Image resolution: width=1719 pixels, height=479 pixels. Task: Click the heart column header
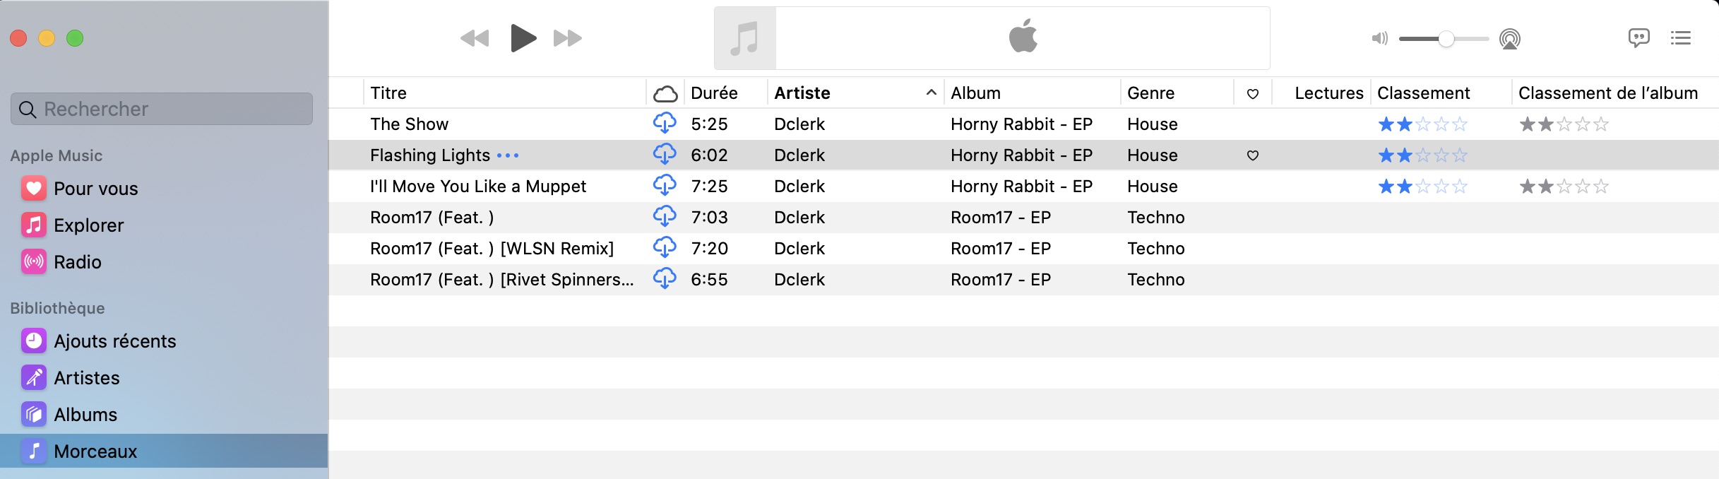(1252, 93)
